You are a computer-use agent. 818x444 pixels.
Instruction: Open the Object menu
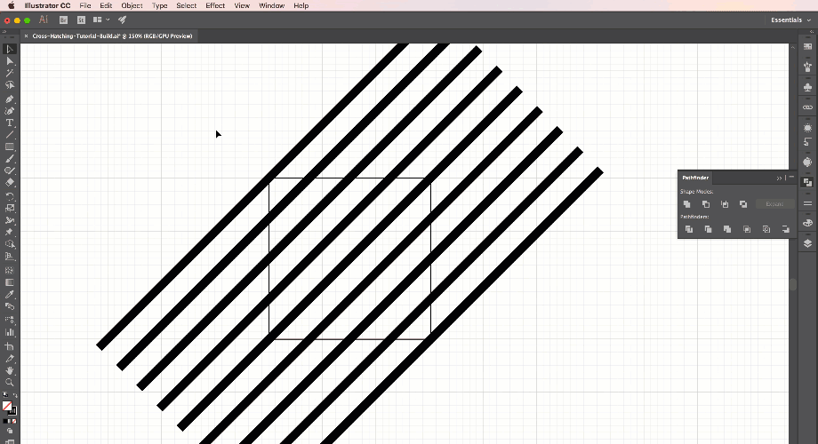132,5
